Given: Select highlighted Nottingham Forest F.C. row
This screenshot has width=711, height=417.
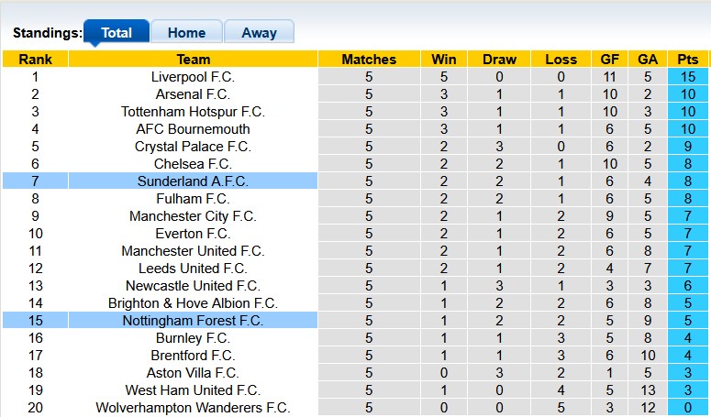Looking at the screenshot, I should (193, 321).
